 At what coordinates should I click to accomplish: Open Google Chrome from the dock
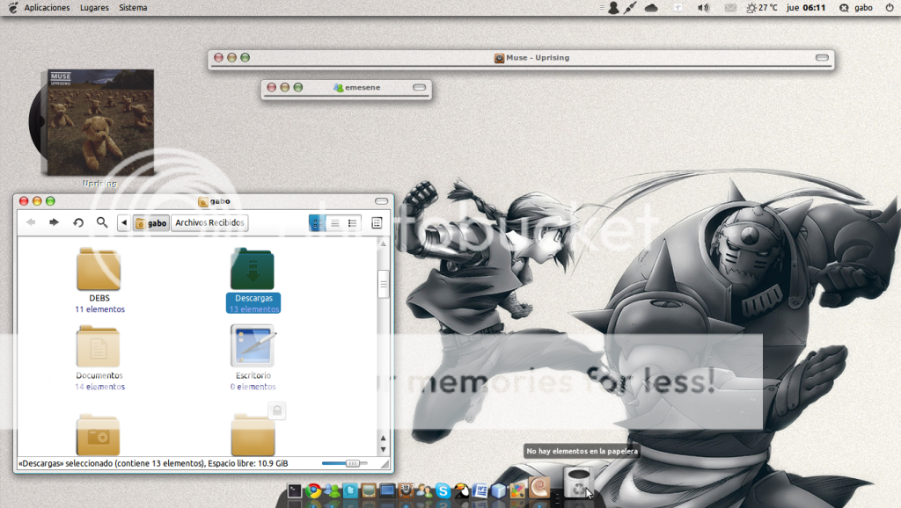tap(313, 491)
